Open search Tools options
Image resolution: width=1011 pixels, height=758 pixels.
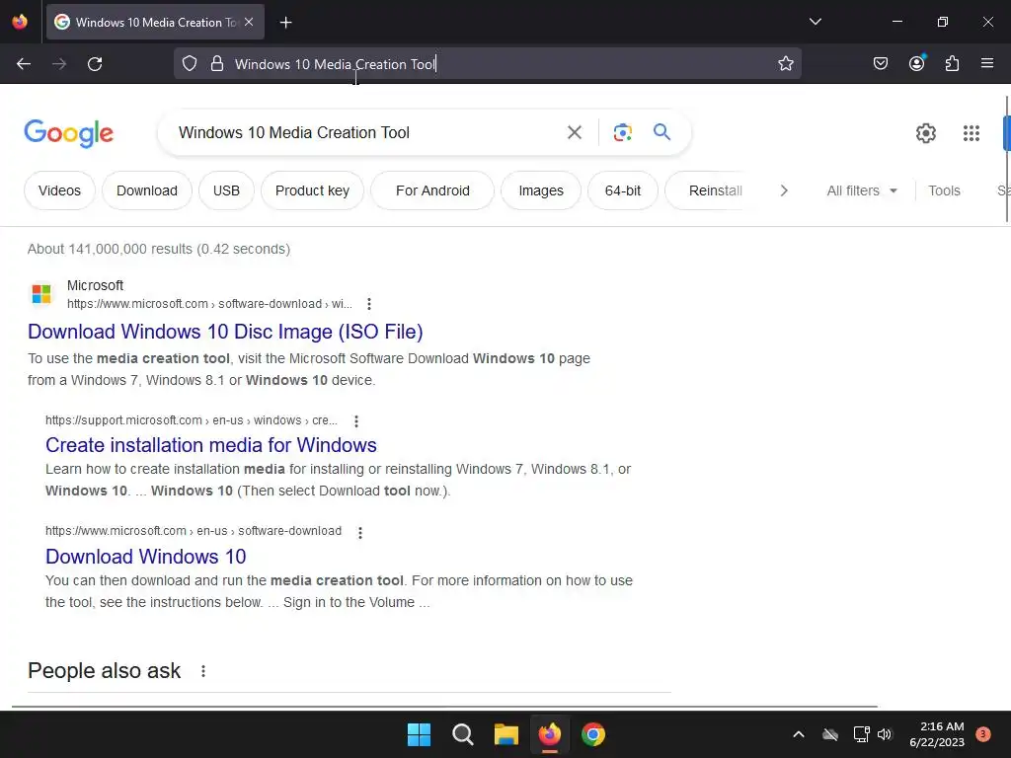click(944, 190)
